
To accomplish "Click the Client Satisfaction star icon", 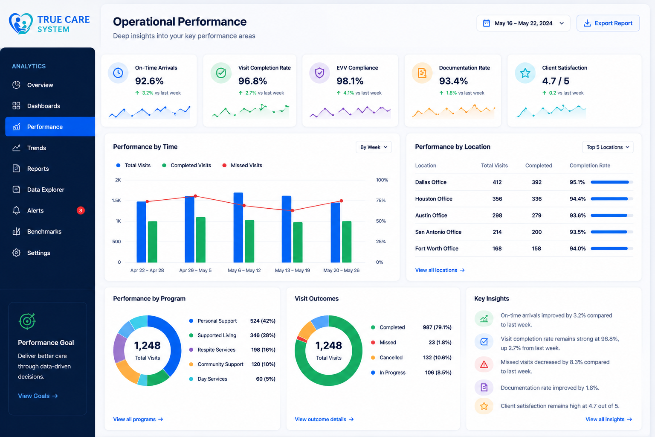I will pos(525,73).
